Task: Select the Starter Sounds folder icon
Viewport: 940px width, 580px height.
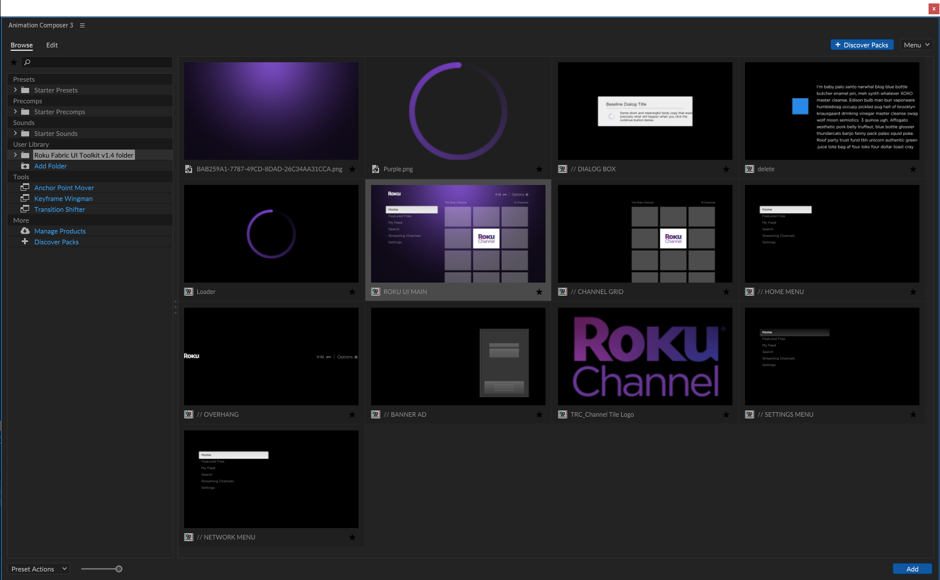Action: click(x=25, y=134)
